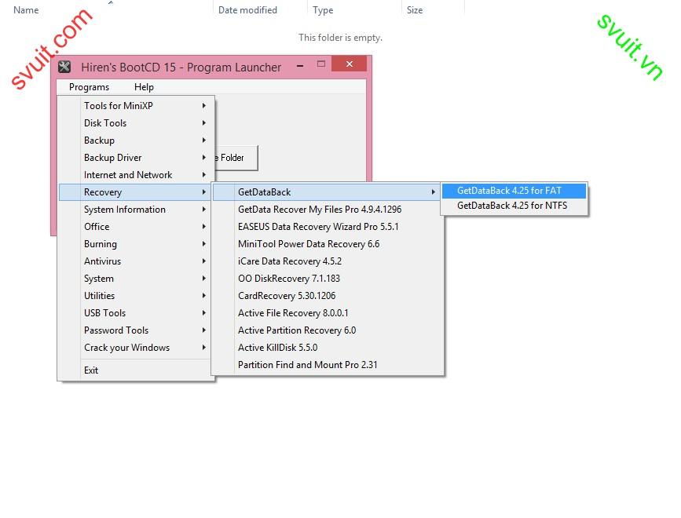
Task: Launch GetDataBack 4.25 for FAT
Action: pyautogui.click(x=514, y=191)
